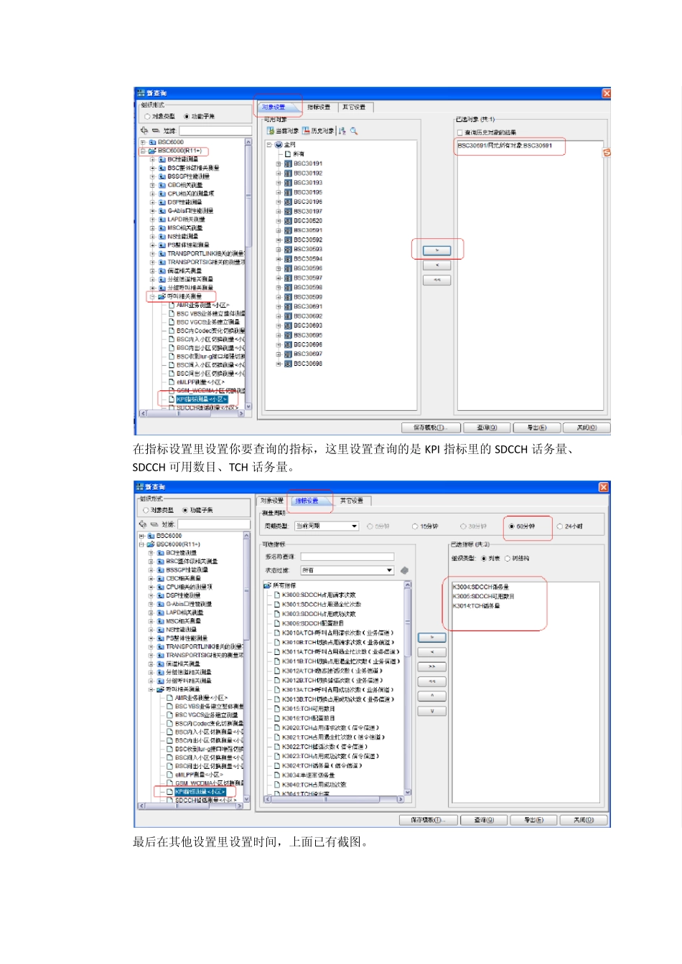The image size is (682, 964).
Task: Click the magnifier search icon in 可用对象
Action: [x=354, y=131]
